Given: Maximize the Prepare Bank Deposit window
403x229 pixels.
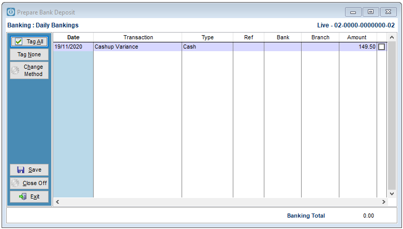Looking at the screenshot, I should coord(370,12).
